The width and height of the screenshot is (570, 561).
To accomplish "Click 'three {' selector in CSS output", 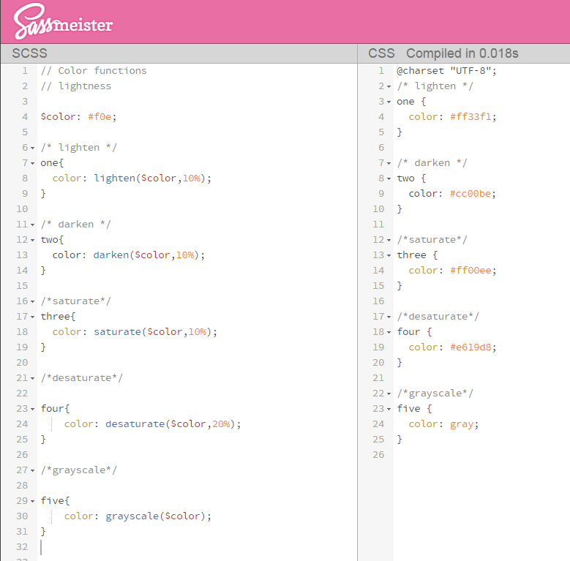I will tap(417, 255).
